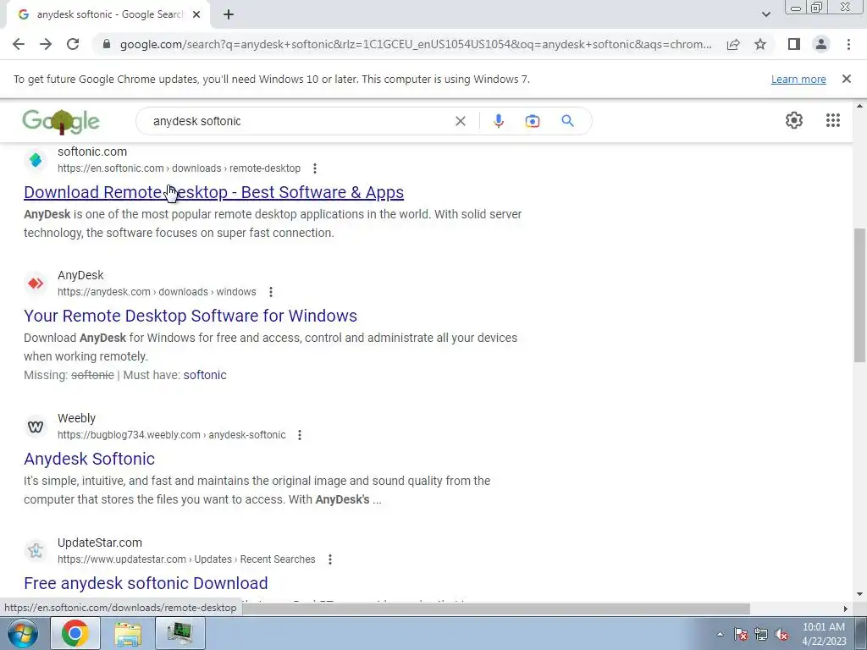Image resolution: width=867 pixels, height=650 pixels.
Task: Click the vertical scrollbar thumb
Action: pos(860,295)
